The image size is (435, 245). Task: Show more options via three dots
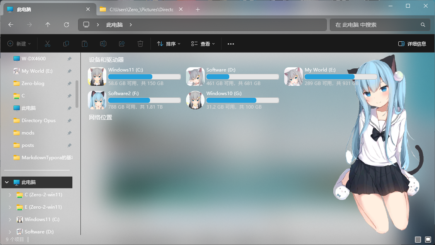[x=231, y=44]
